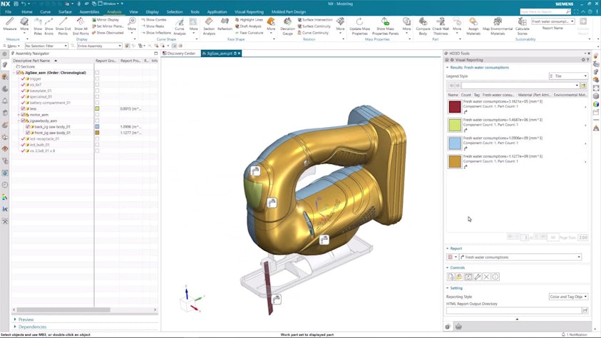Expand the Dependencies section

(29, 327)
